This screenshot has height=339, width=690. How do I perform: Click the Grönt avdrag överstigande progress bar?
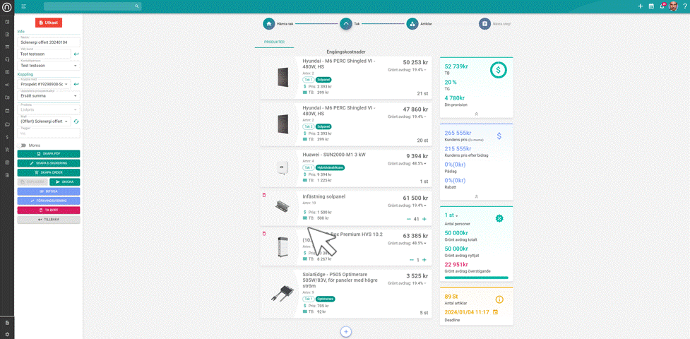point(476,278)
